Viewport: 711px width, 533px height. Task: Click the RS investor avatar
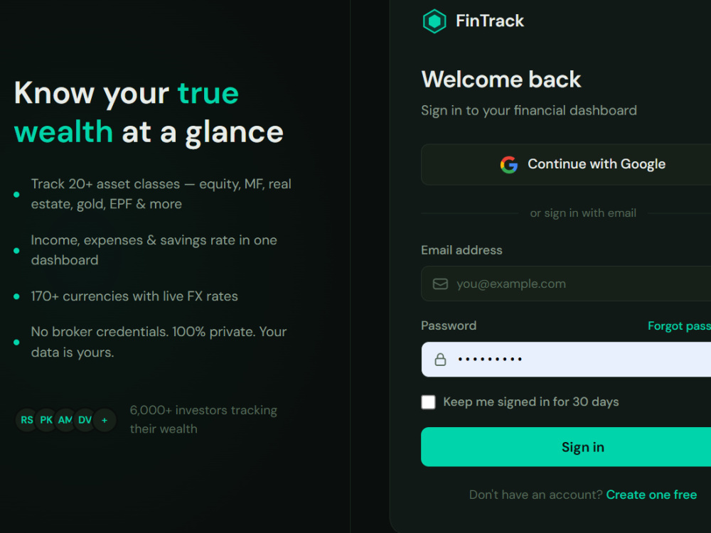click(27, 420)
